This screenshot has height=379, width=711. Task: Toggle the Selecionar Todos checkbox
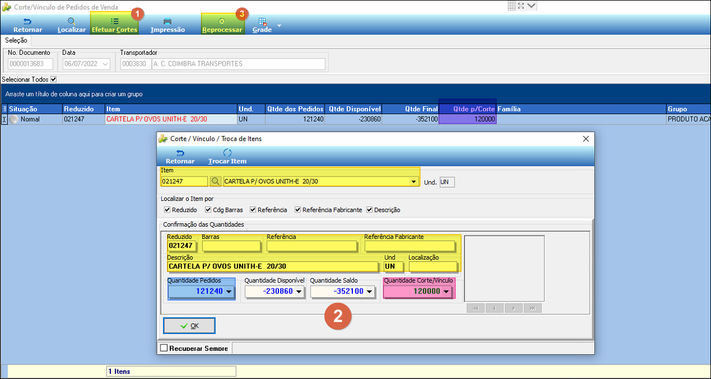point(54,79)
